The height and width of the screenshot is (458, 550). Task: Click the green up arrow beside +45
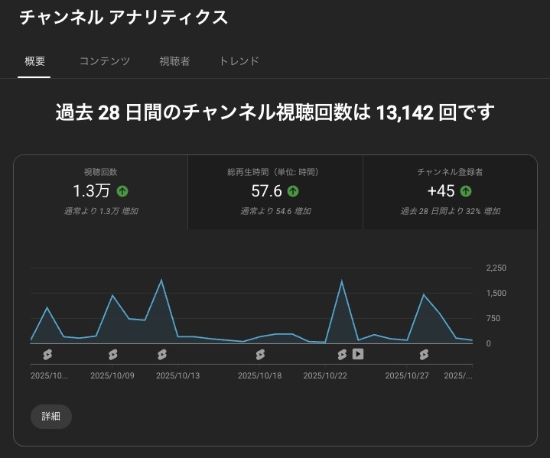[x=466, y=191]
